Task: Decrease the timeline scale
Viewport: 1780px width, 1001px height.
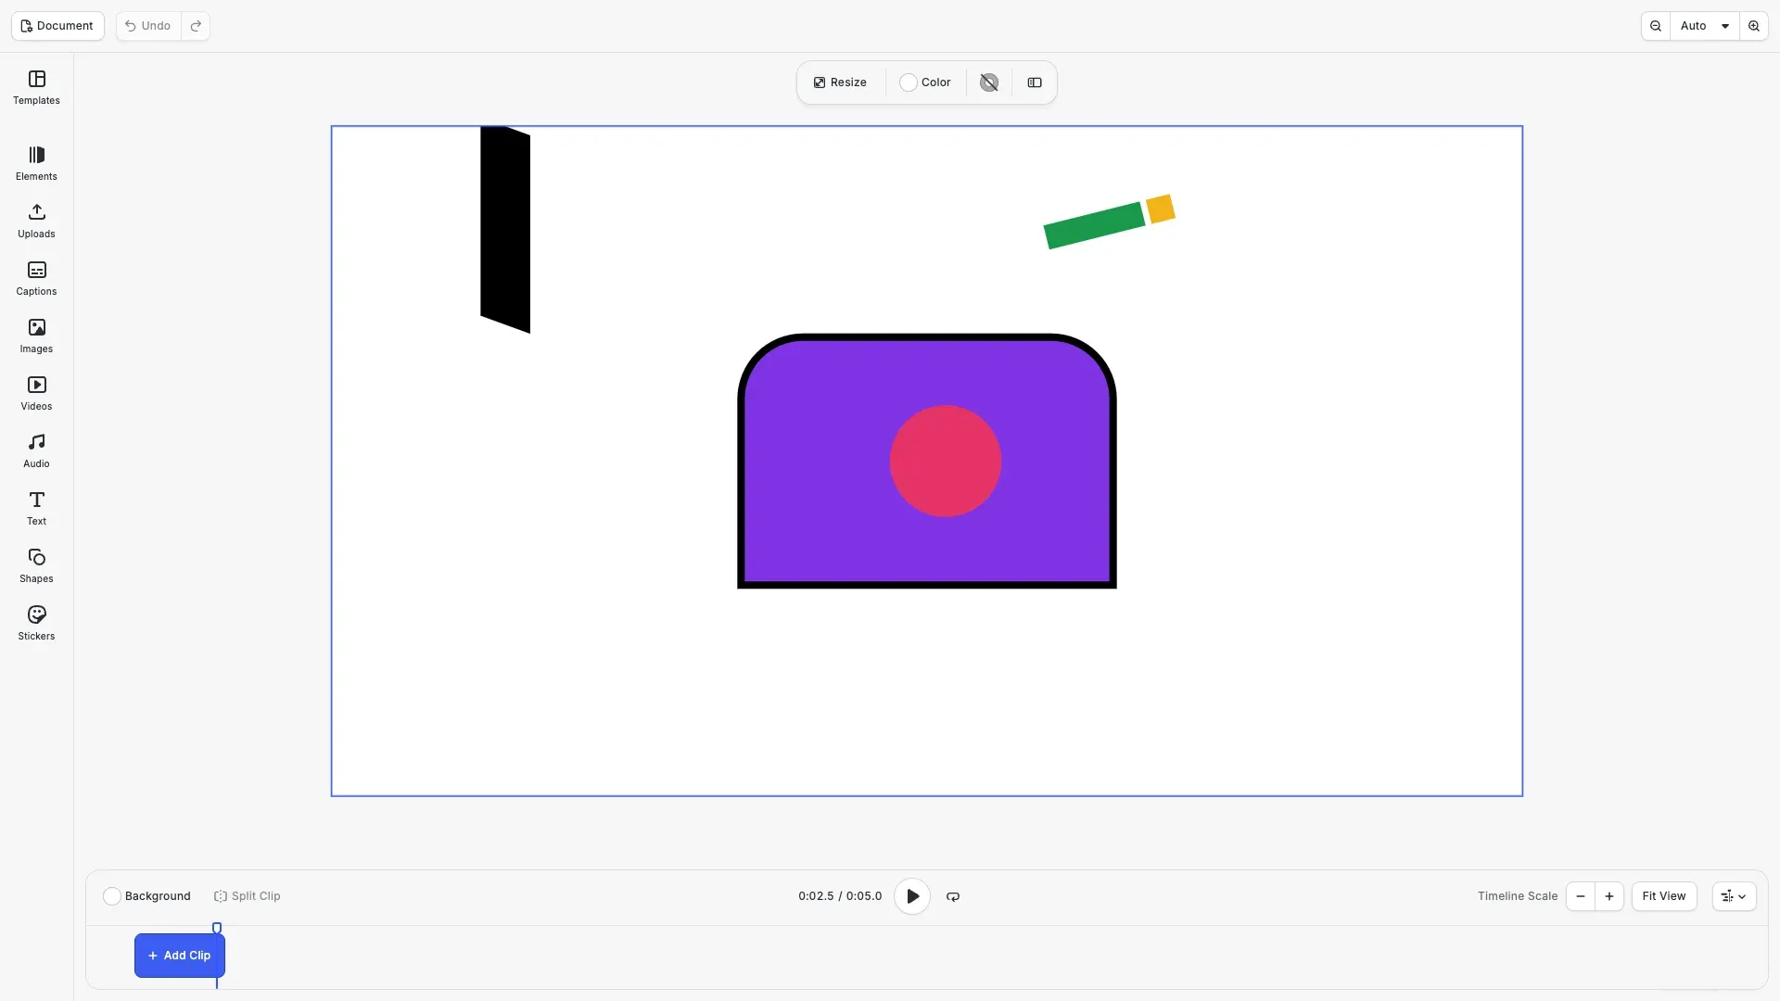Action: (x=1581, y=896)
